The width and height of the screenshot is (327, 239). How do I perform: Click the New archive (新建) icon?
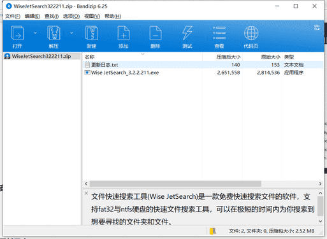[x=92, y=33]
